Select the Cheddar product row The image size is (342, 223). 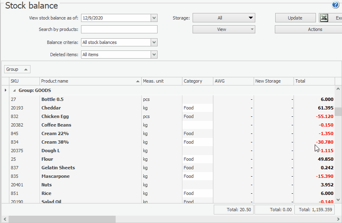click(x=51, y=108)
